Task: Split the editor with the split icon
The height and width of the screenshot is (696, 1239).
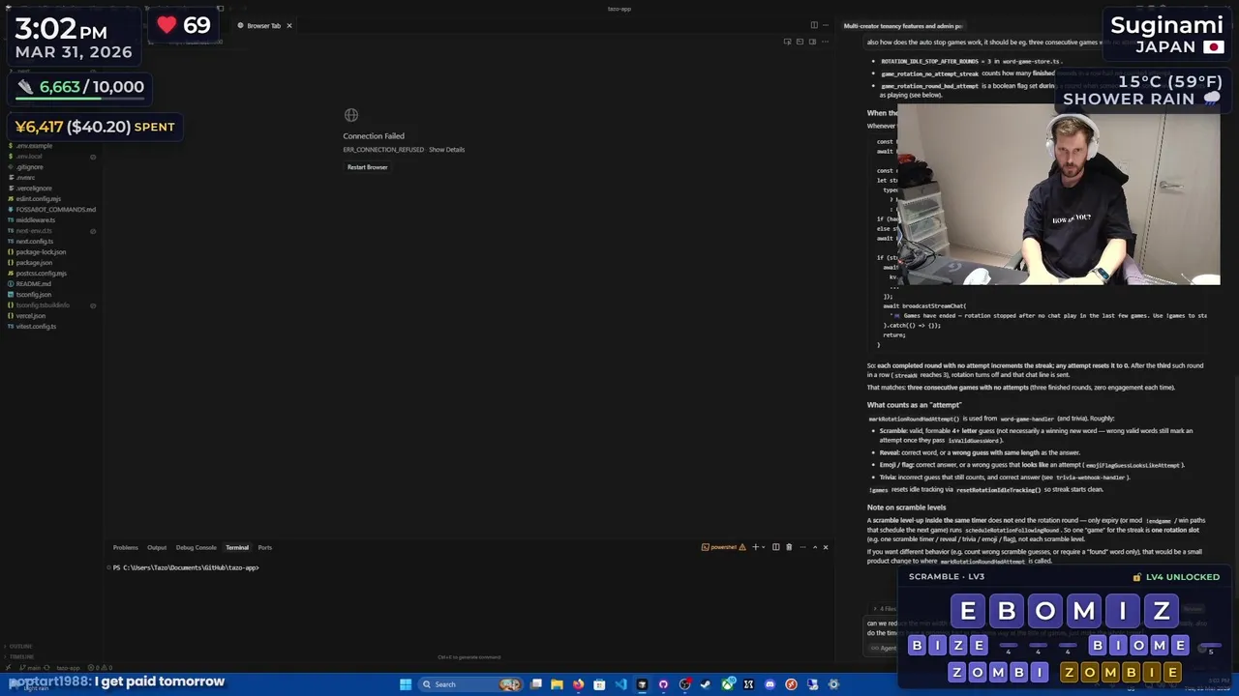Action: 814,25
